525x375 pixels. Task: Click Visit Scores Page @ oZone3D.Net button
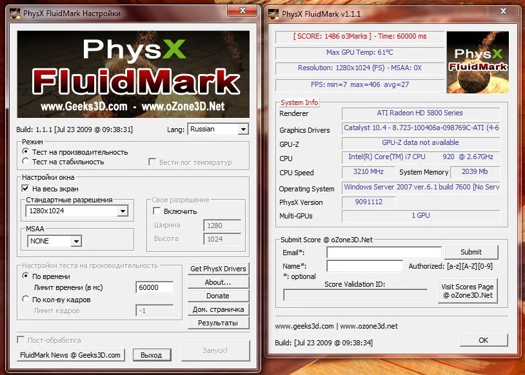tap(468, 291)
